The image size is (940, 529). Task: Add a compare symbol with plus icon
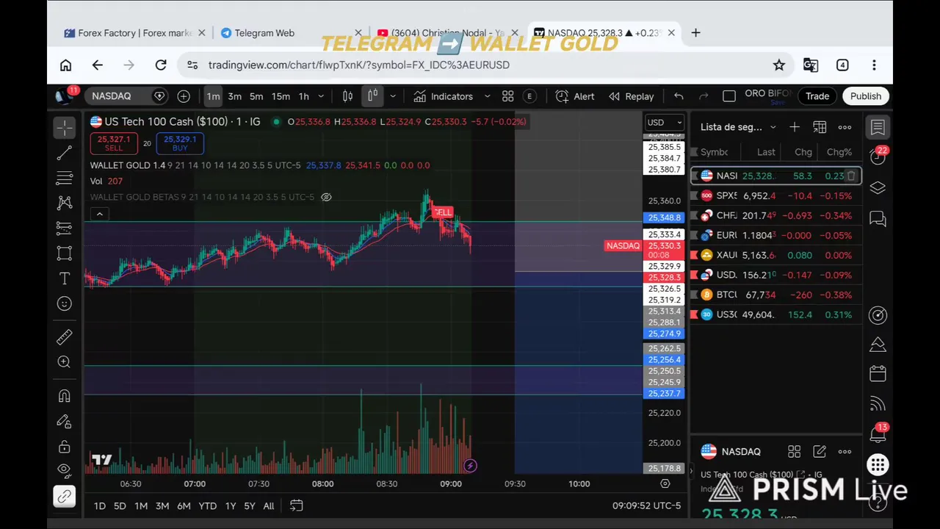[x=184, y=96]
